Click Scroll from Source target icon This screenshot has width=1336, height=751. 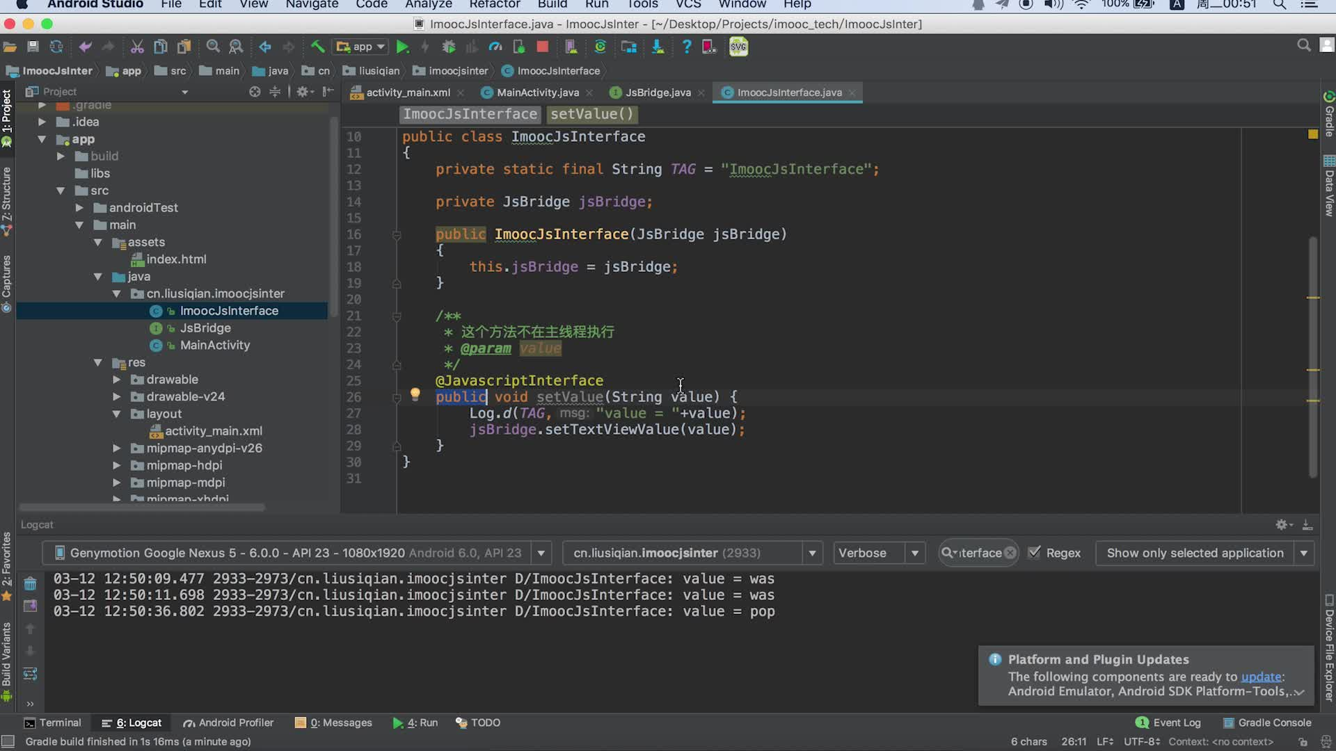tap(255, 92)
